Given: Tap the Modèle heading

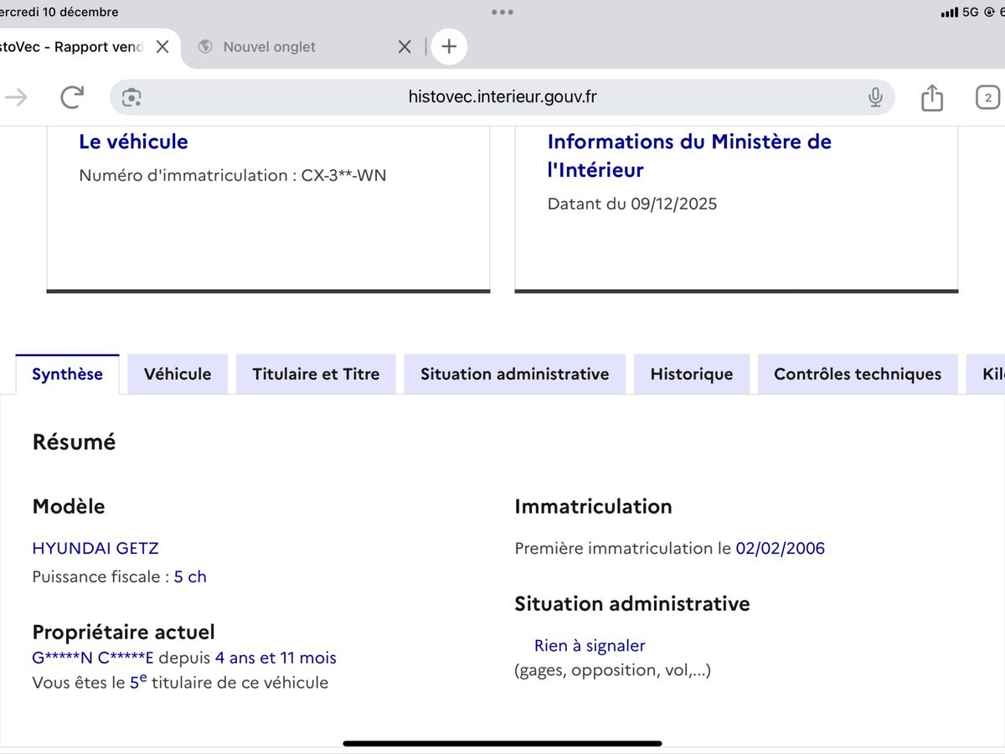Looking at the screenshot, I should pos(69,506).
